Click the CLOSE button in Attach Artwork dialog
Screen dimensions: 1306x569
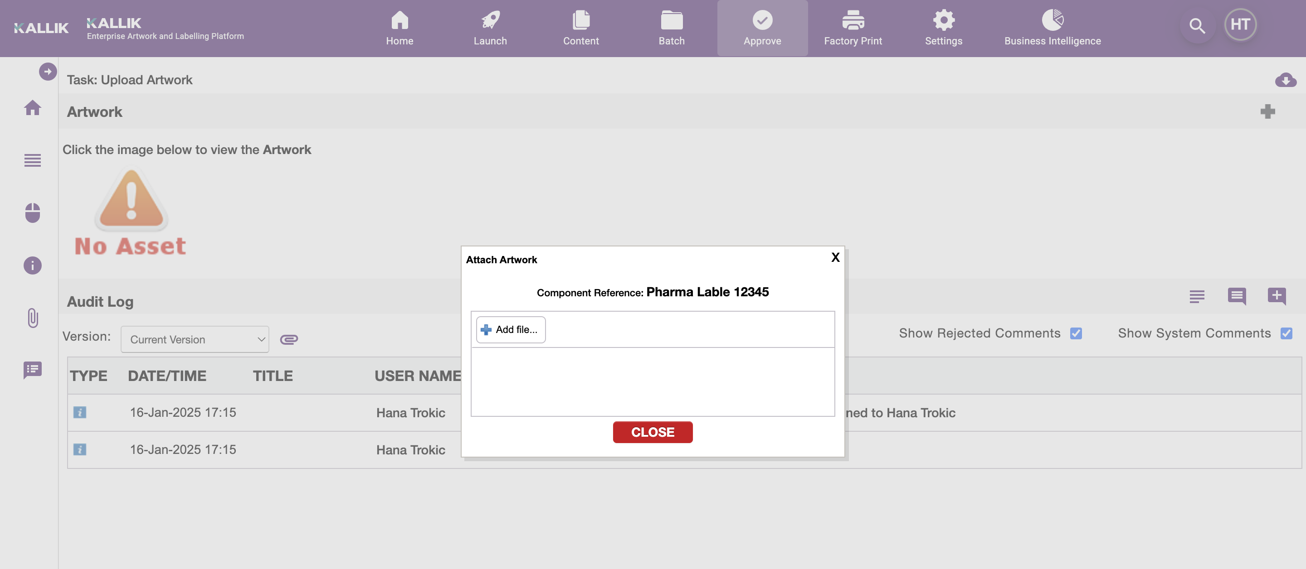pyautogui.click(x=653, y=432)
